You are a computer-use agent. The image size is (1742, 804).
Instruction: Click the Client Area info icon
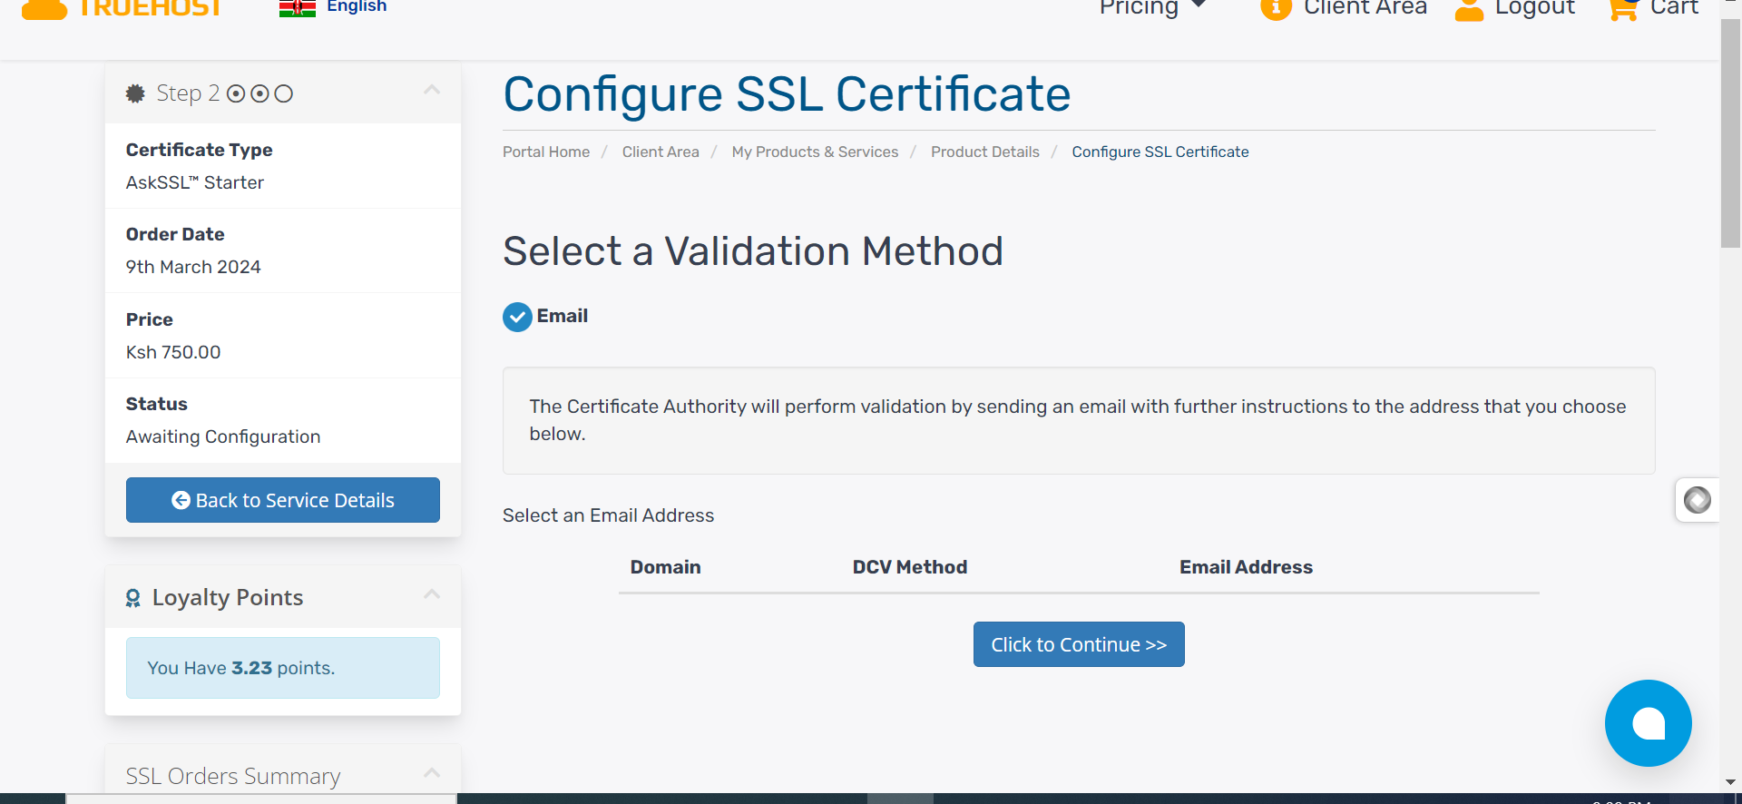(x=1276, y=9)
